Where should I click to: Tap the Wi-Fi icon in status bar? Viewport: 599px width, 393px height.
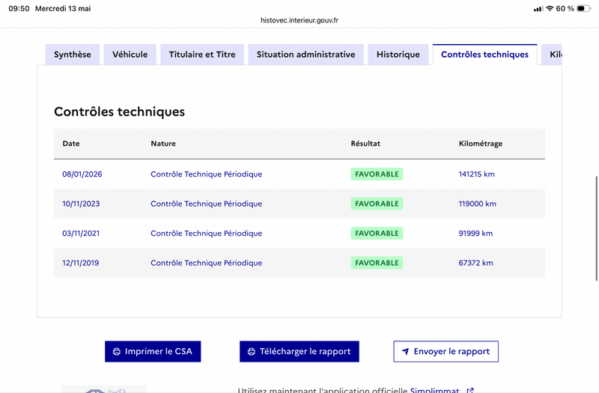pos(550,8)
